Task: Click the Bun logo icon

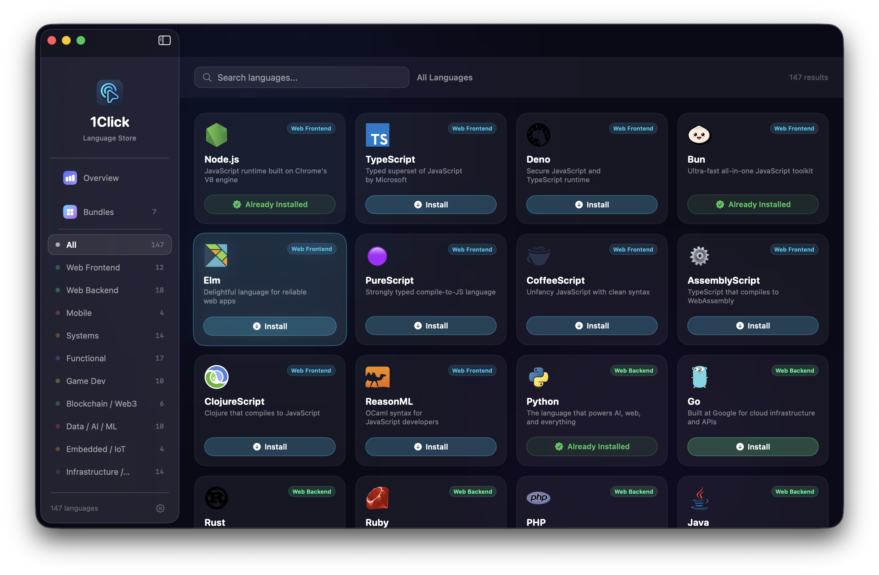Action: point(699,135)
